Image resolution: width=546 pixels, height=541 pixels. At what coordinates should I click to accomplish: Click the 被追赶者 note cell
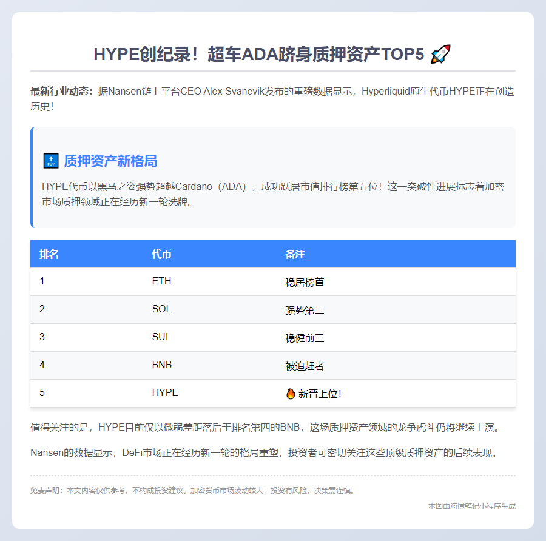point(305,366)
